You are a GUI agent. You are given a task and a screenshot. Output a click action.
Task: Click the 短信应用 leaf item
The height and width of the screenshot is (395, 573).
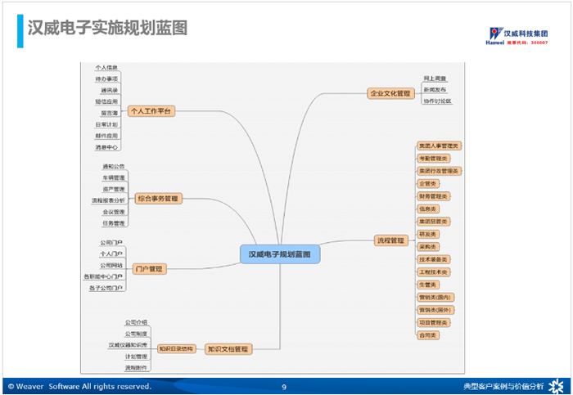coord(106,101)
